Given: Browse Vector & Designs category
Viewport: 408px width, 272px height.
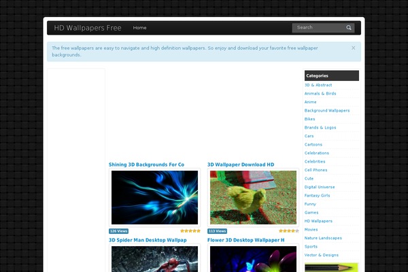Looking at the screenshot, I should click(322, 255).
